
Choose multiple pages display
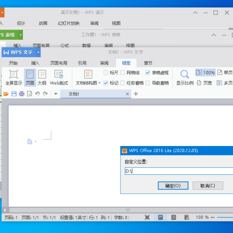(x=224, y=83)
